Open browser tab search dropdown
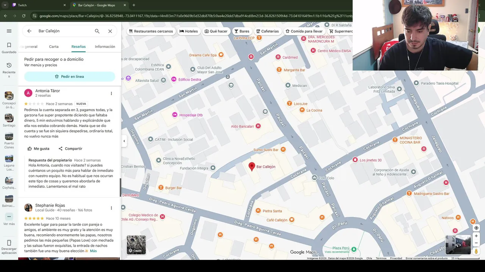485x272 pixels. click(5, 5)
